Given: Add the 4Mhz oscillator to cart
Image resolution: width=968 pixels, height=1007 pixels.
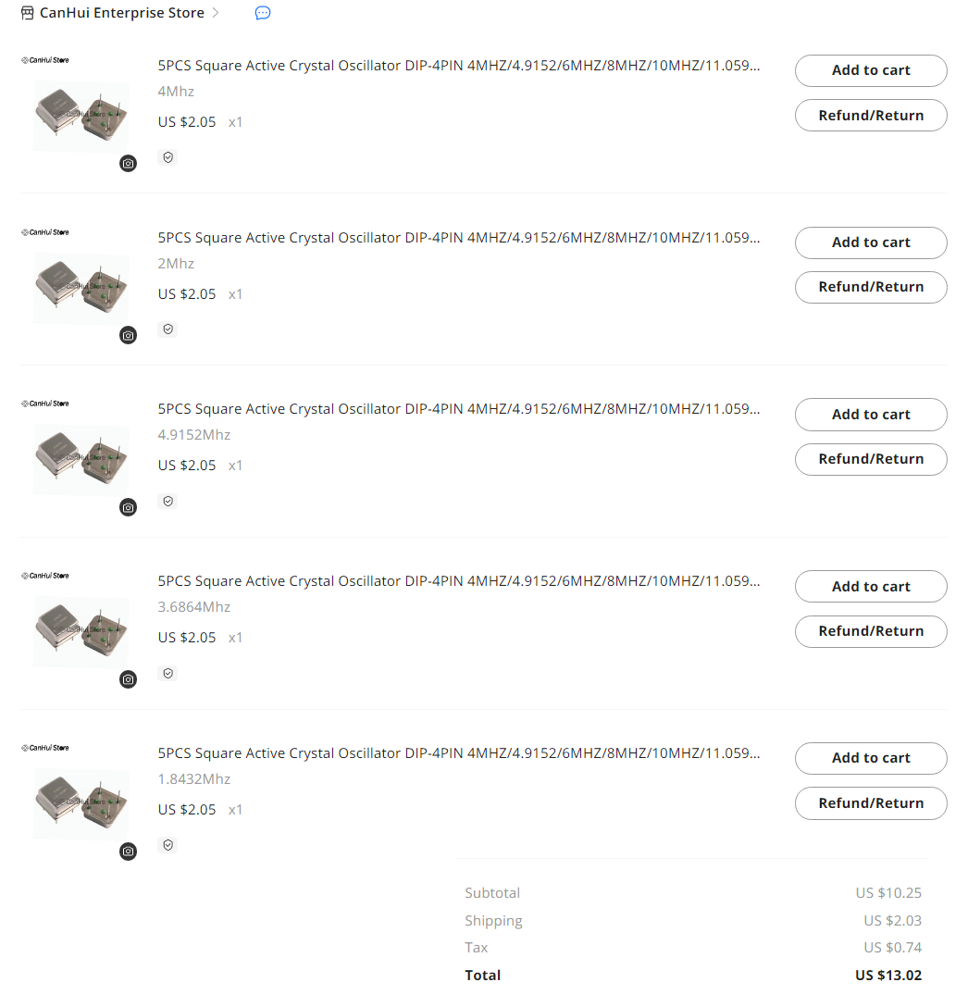Looking at the screenshot, I should (870, 70).
